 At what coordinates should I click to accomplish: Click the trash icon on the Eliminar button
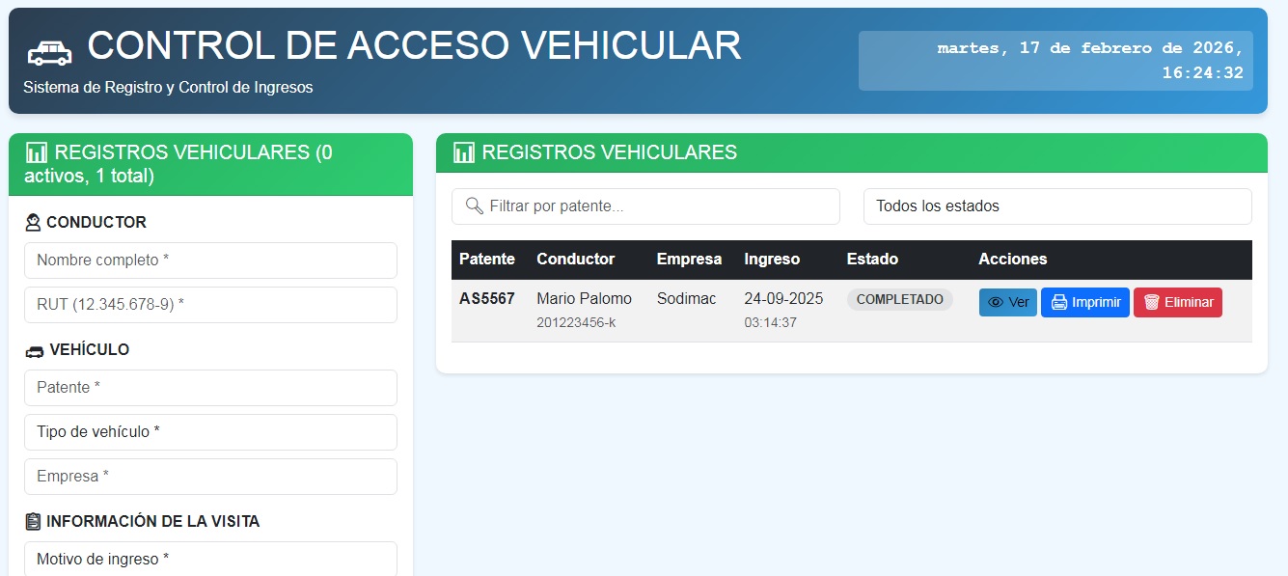(x=1151, y=301)
